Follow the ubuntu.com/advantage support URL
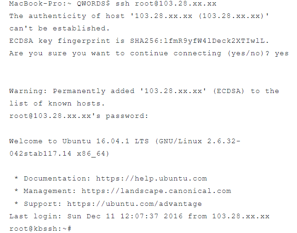This screenshot has height=233, width=297. [x=134, y=204]
